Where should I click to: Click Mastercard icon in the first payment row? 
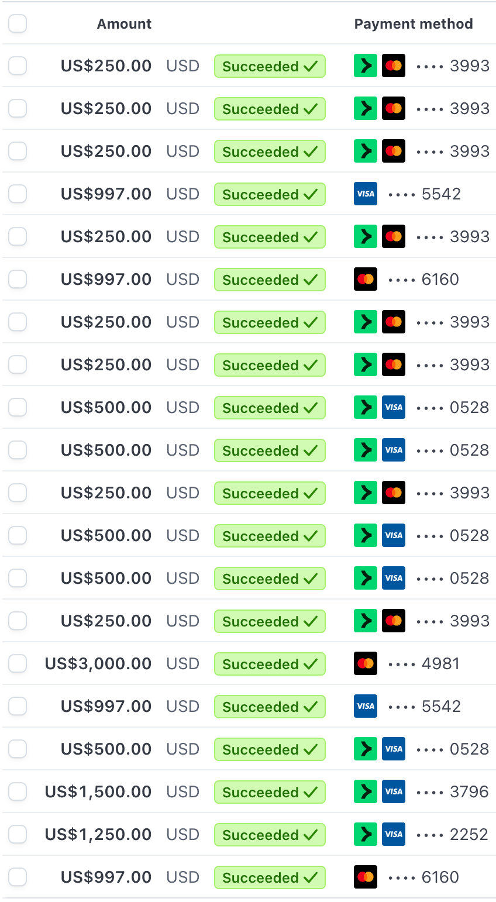coord(394,66)
